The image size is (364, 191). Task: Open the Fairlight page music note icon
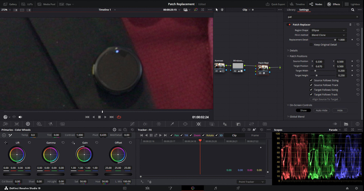(215, 188)
